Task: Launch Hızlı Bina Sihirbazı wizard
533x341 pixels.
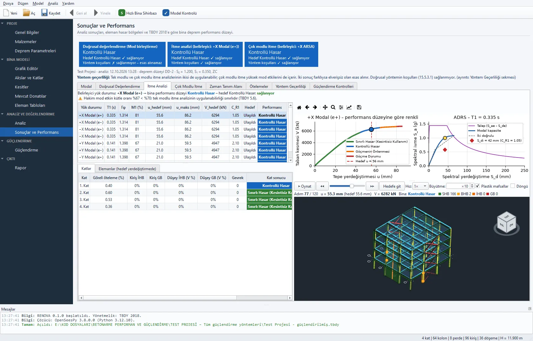Action: (138, 13)
